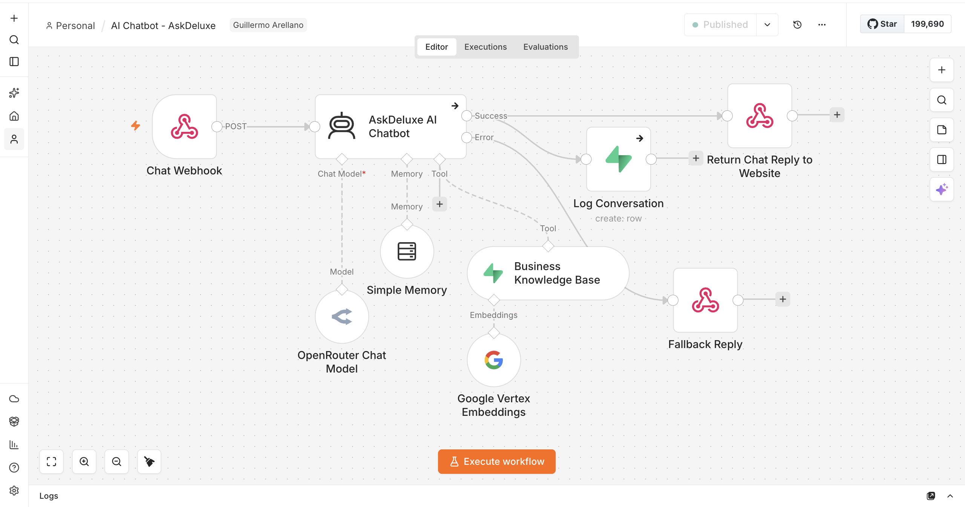This screenshot has height=507, width=965.
Task: Add a node after Return Chat Reply
Action: (x=837, y=115)
